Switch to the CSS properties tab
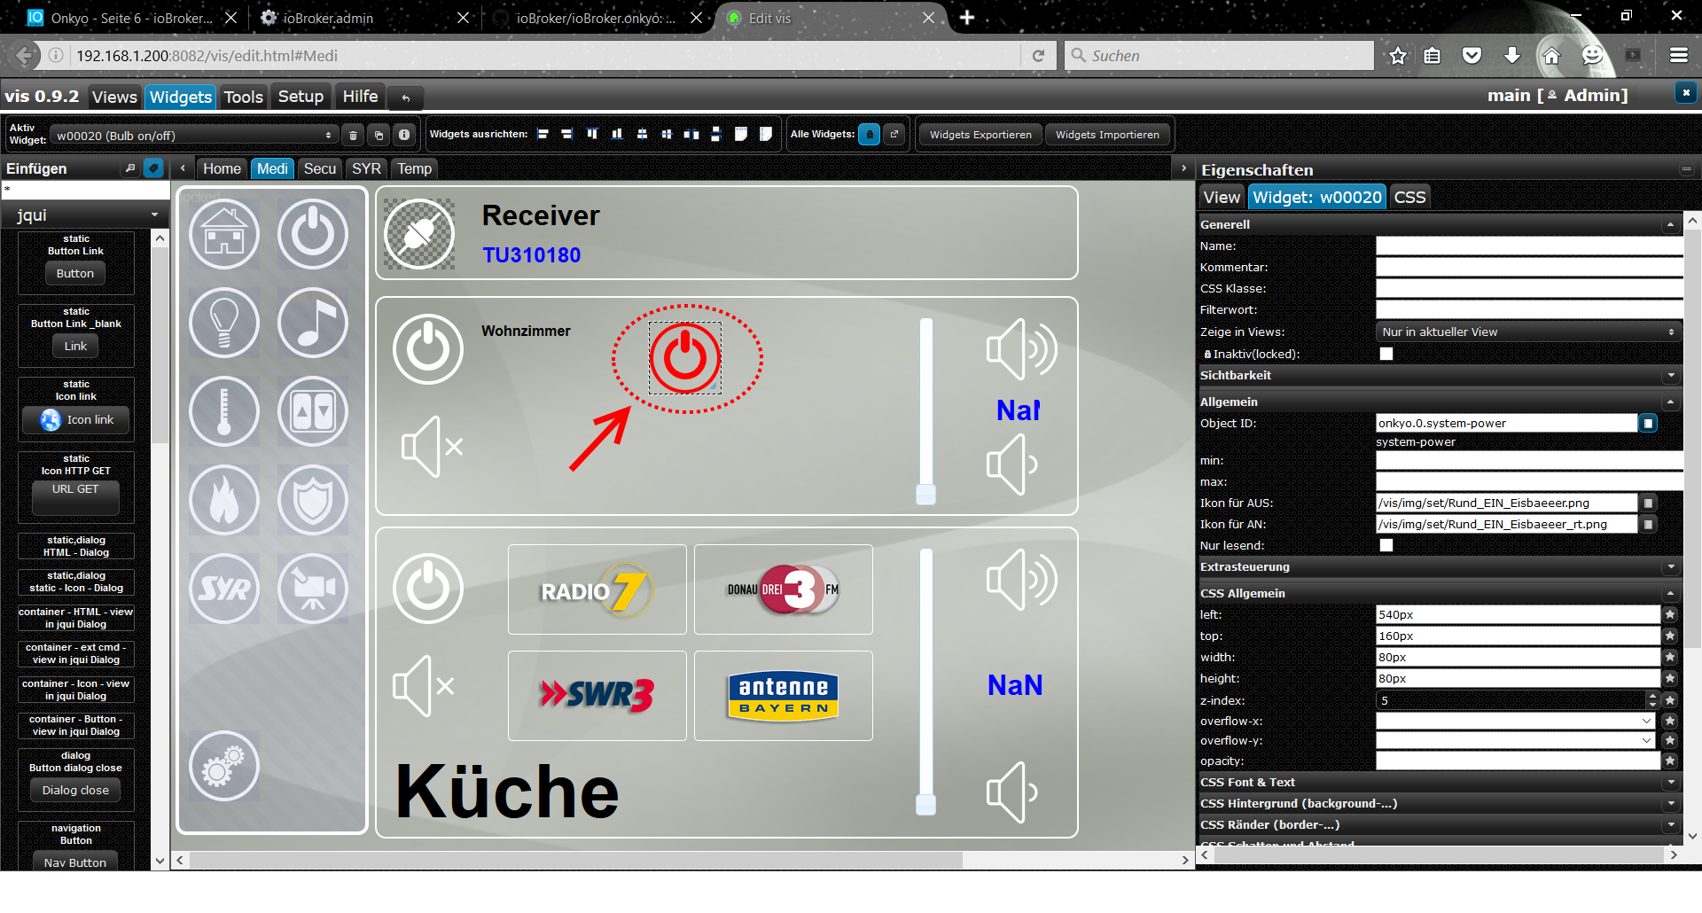Image resolution: width=1702 pixels, height=913 pixels. click(1409, 197)
